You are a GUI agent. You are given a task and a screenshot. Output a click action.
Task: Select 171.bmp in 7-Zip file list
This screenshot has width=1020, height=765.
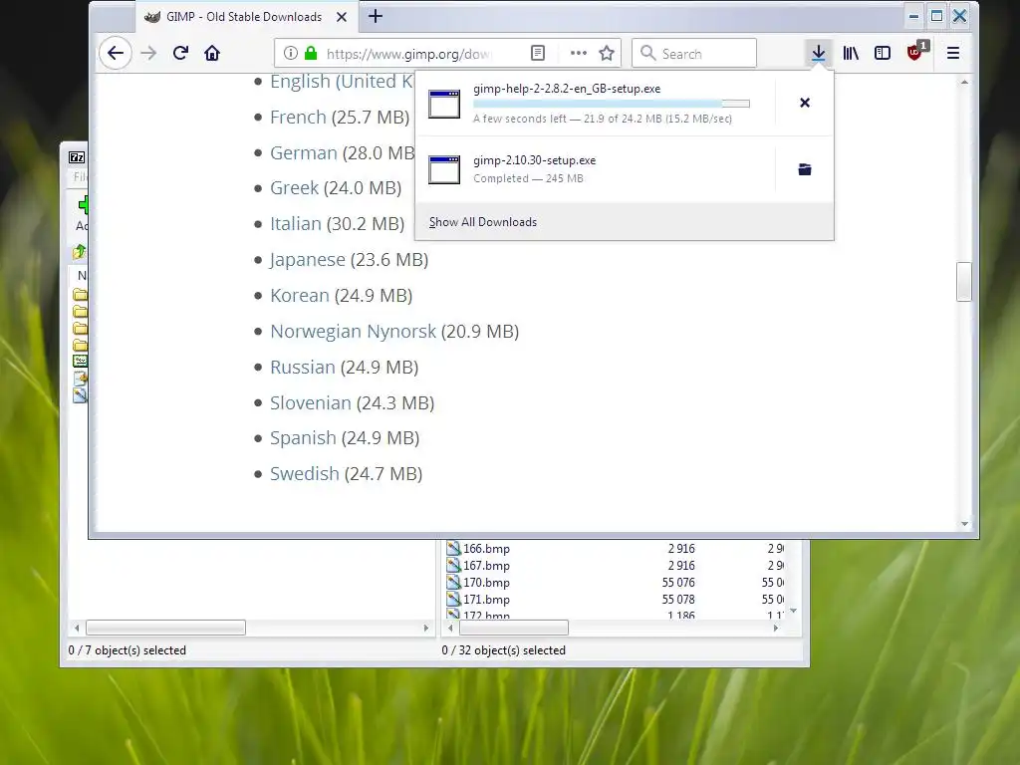pos(486,600)
